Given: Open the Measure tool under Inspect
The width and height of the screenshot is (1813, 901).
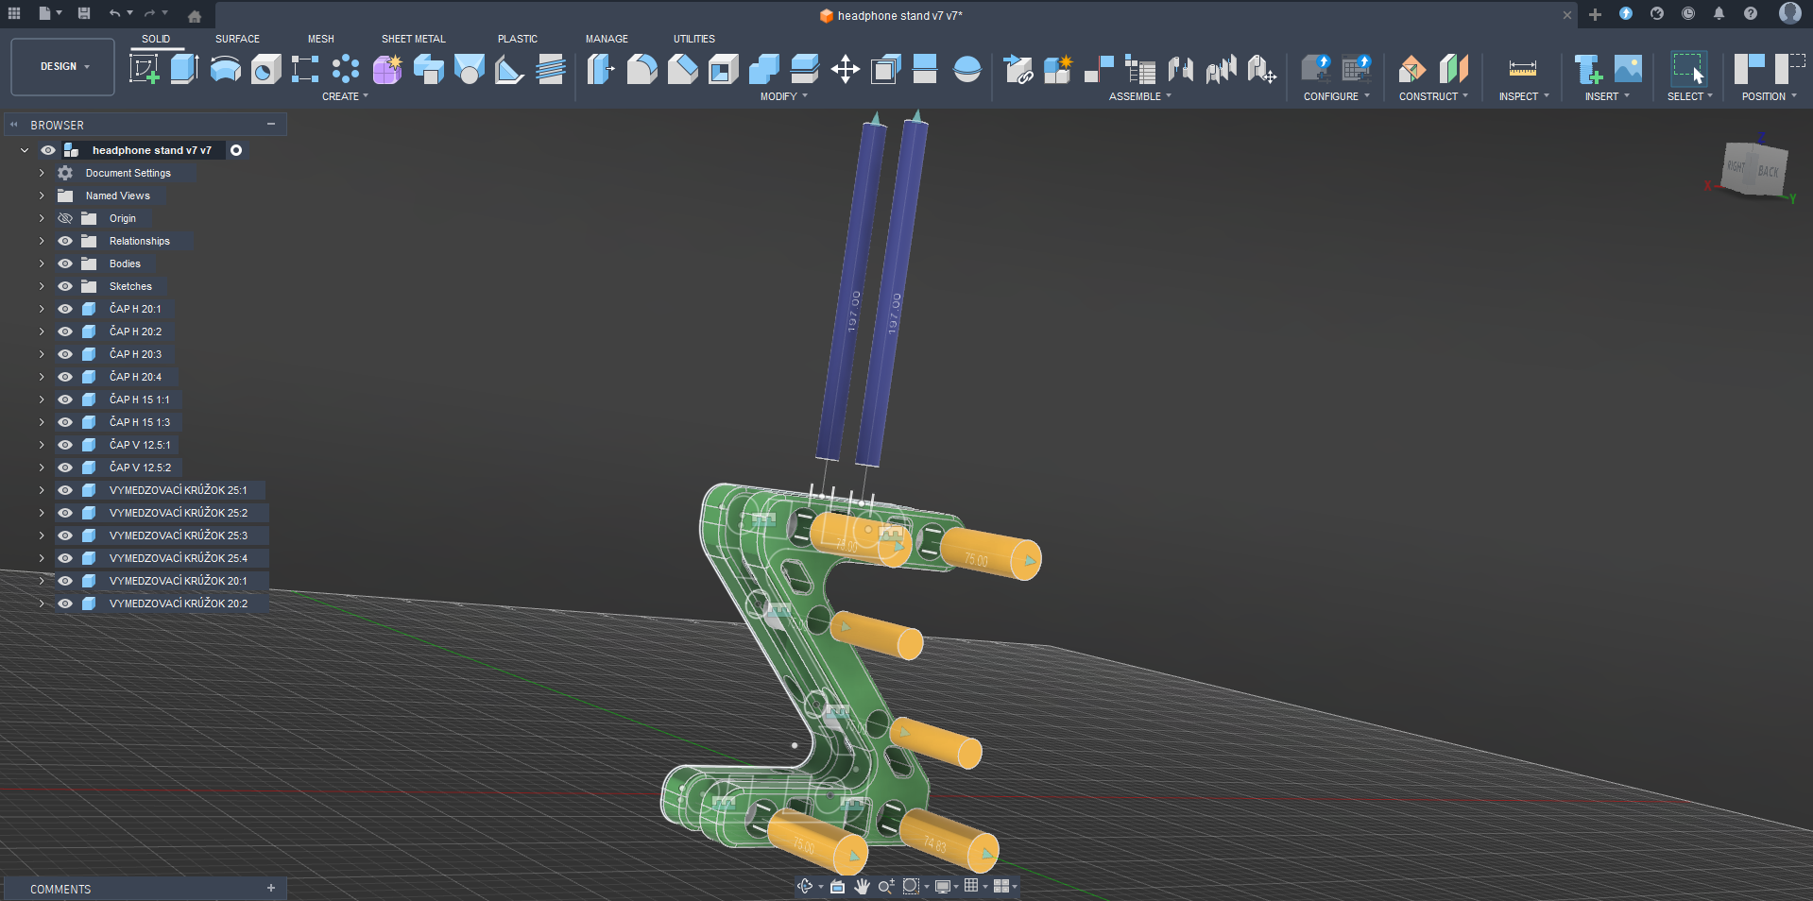Looking at the screenshot, I should [1522, 69].
